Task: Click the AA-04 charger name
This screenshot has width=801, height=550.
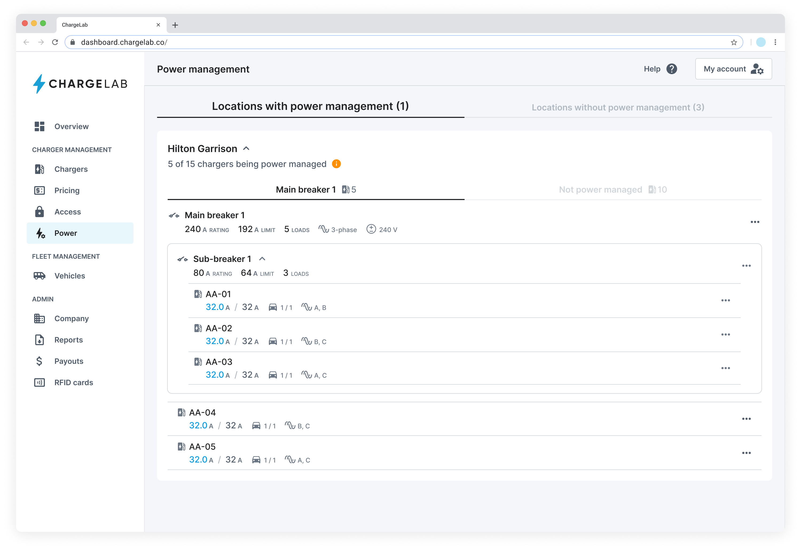Action: [x=202, y=413]
